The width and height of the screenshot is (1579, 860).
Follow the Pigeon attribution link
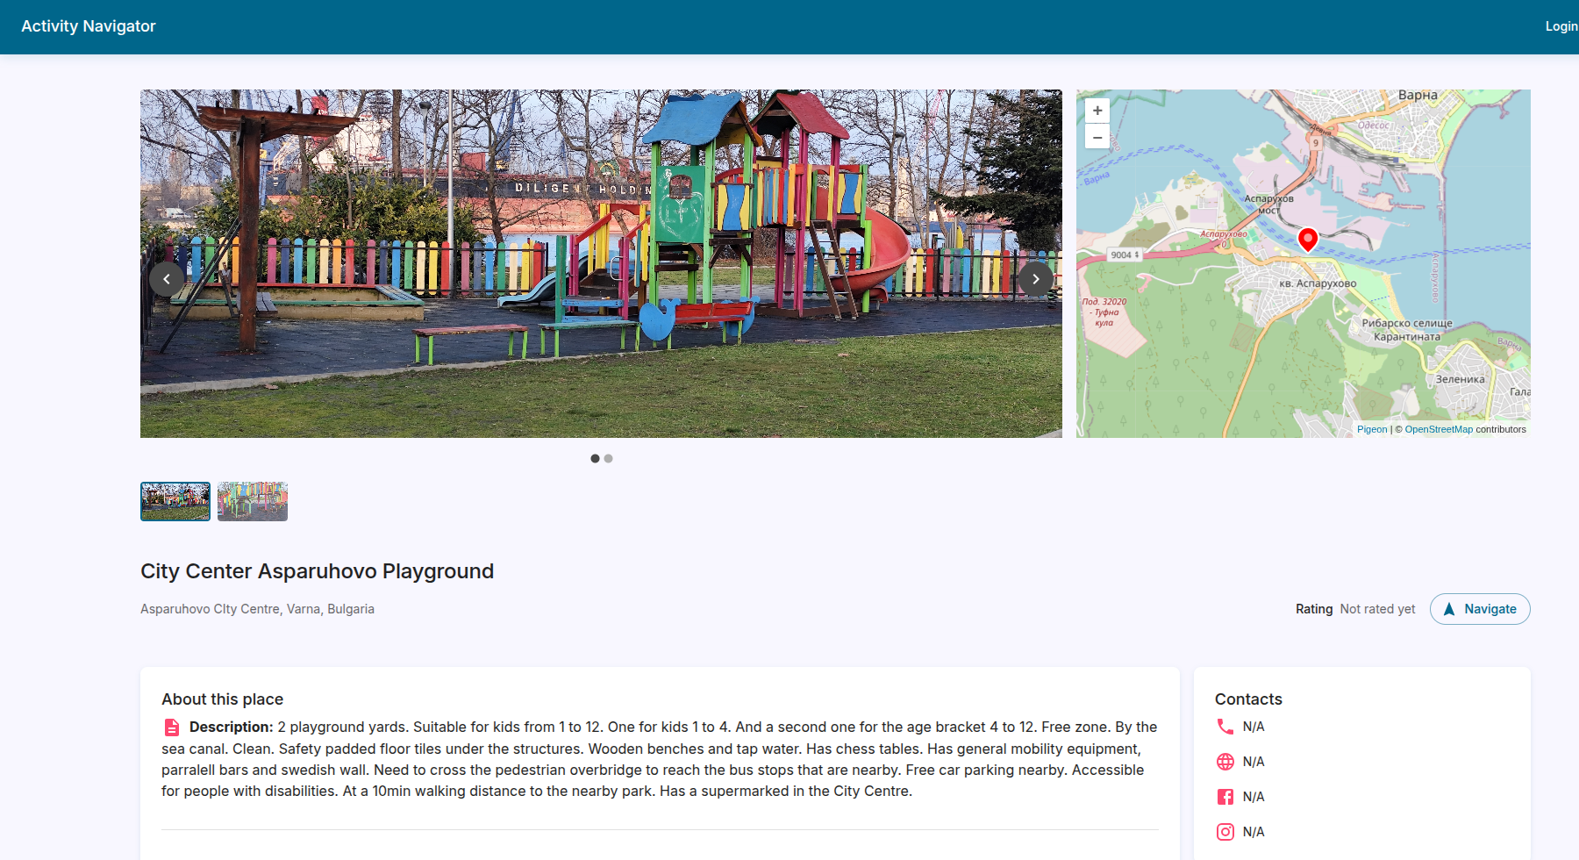1372,429
